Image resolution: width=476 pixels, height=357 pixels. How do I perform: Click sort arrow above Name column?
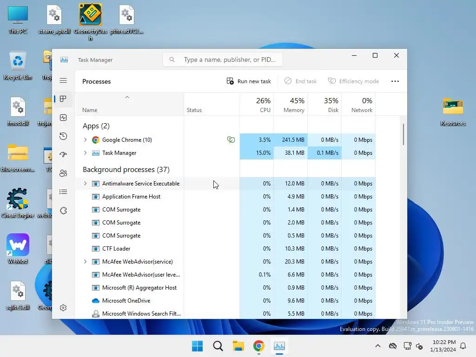(127, 97)
